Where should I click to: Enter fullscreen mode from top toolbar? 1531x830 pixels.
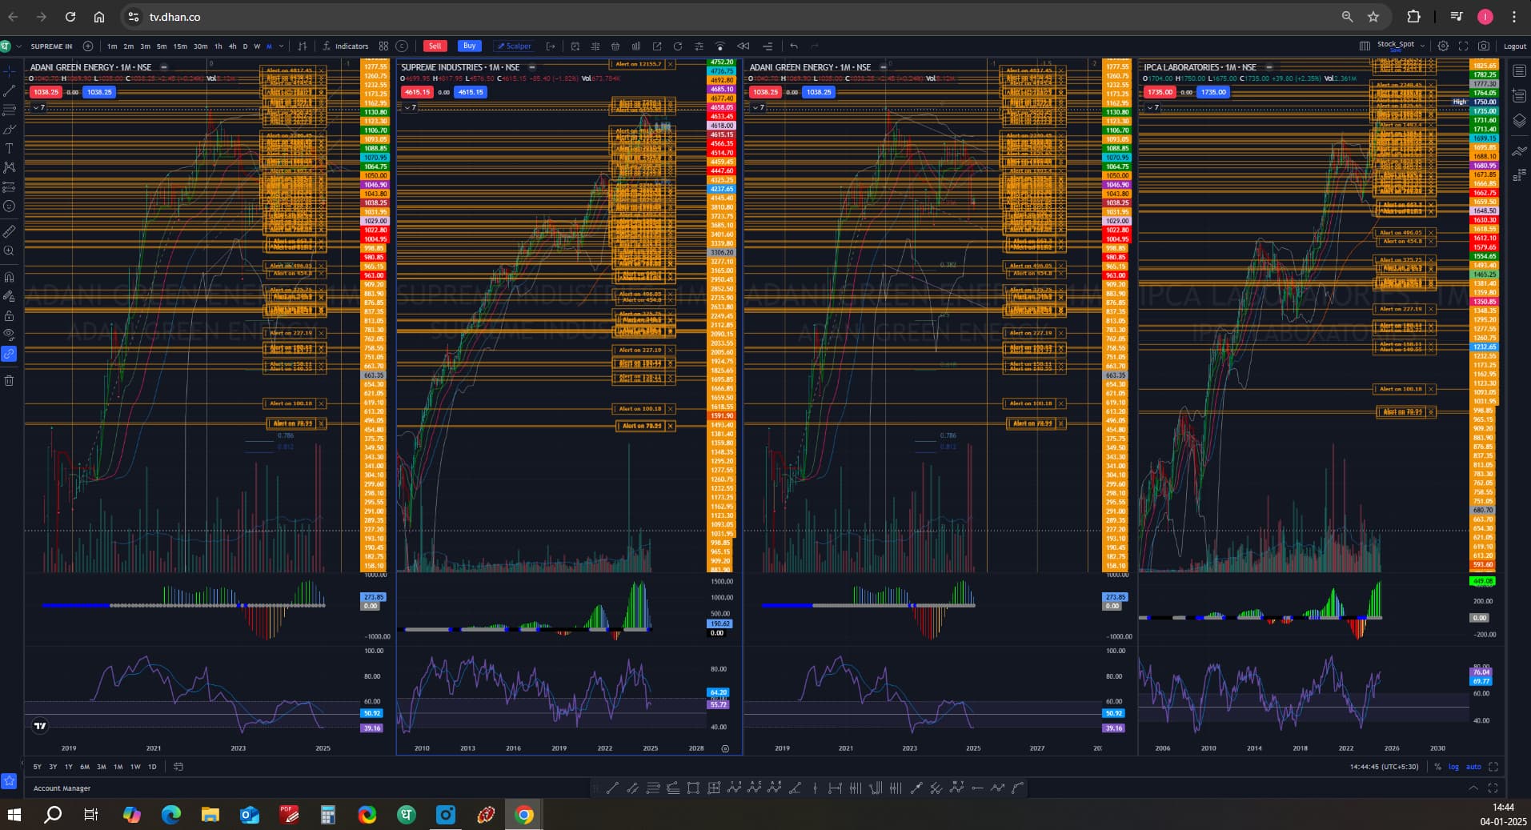1463,46
